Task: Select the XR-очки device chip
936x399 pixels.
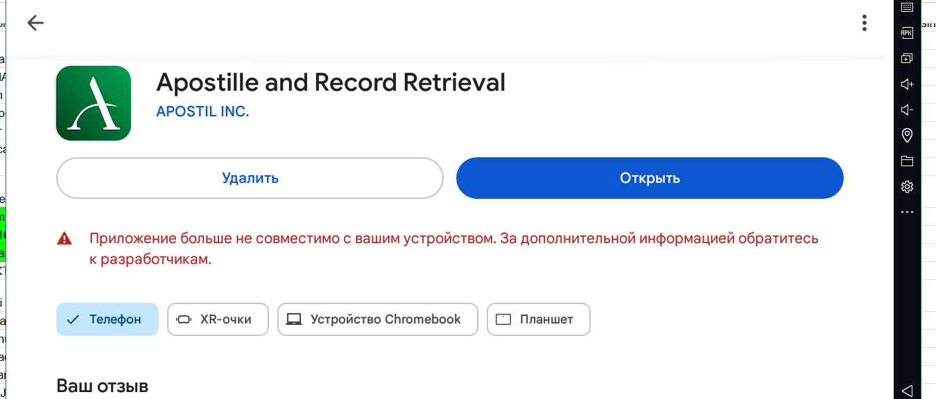Action: tap(218, 319)
